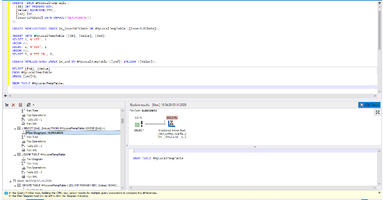The image size is (383, 200).
Task: Collapse diagram pane using the down splitter arrow
Action: click(x=255, y=147)
